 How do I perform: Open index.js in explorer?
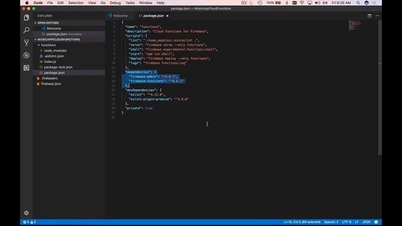(50, 62)
